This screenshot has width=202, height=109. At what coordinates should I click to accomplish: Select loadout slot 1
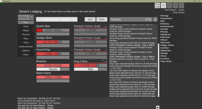click(169, 5)
